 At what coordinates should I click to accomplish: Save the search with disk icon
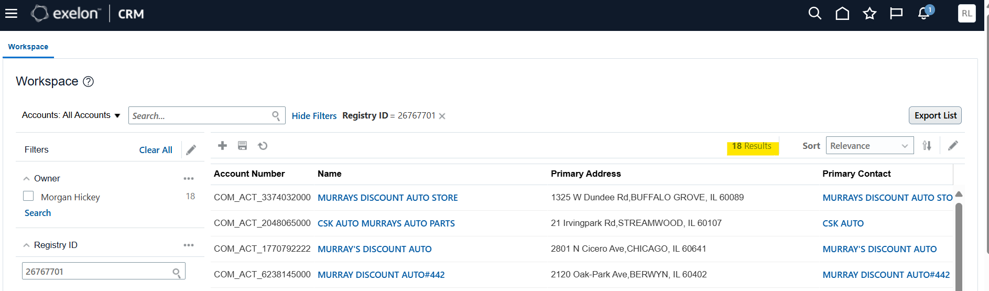(242, 145)
